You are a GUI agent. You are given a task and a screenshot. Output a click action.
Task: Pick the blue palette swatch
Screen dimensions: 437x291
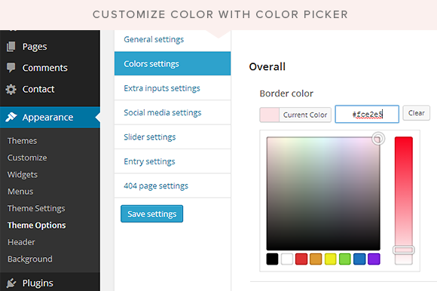click(x=359, y=259)
